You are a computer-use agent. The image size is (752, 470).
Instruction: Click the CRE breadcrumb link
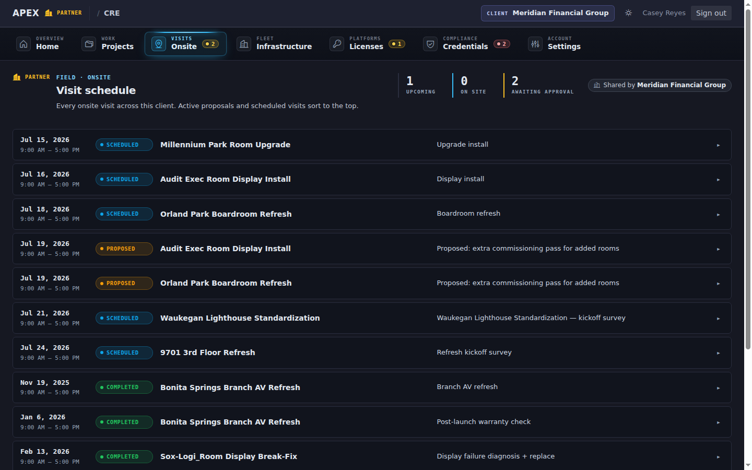(112, 13)
